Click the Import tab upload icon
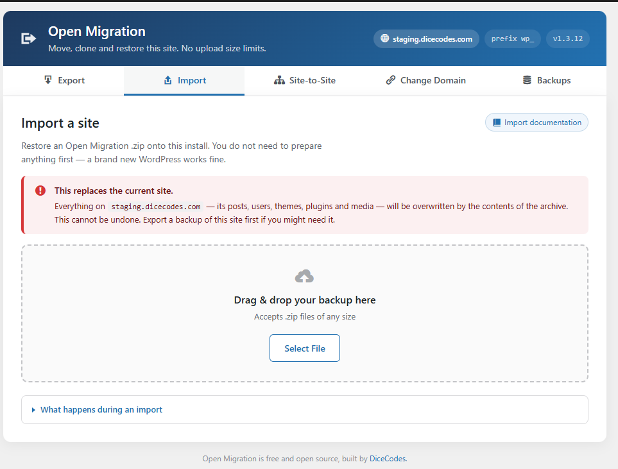This screenshot has width=618, height=469. coord(168,80)
